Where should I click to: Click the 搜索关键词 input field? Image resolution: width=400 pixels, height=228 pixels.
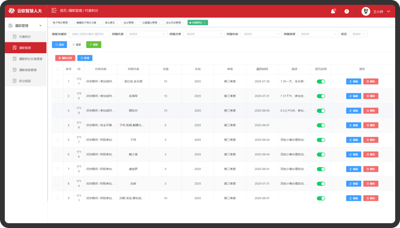pos(89,34)
